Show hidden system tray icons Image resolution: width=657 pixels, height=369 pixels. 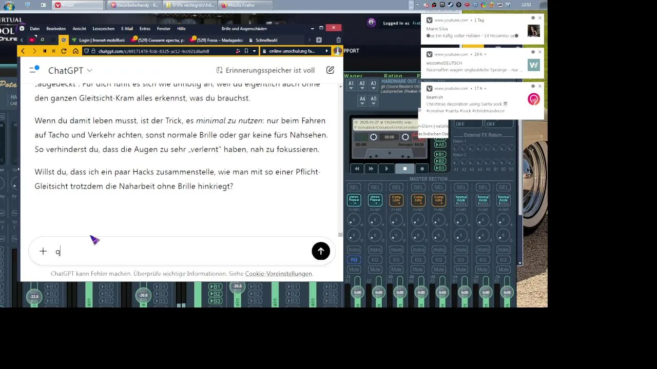coord(418,5)
